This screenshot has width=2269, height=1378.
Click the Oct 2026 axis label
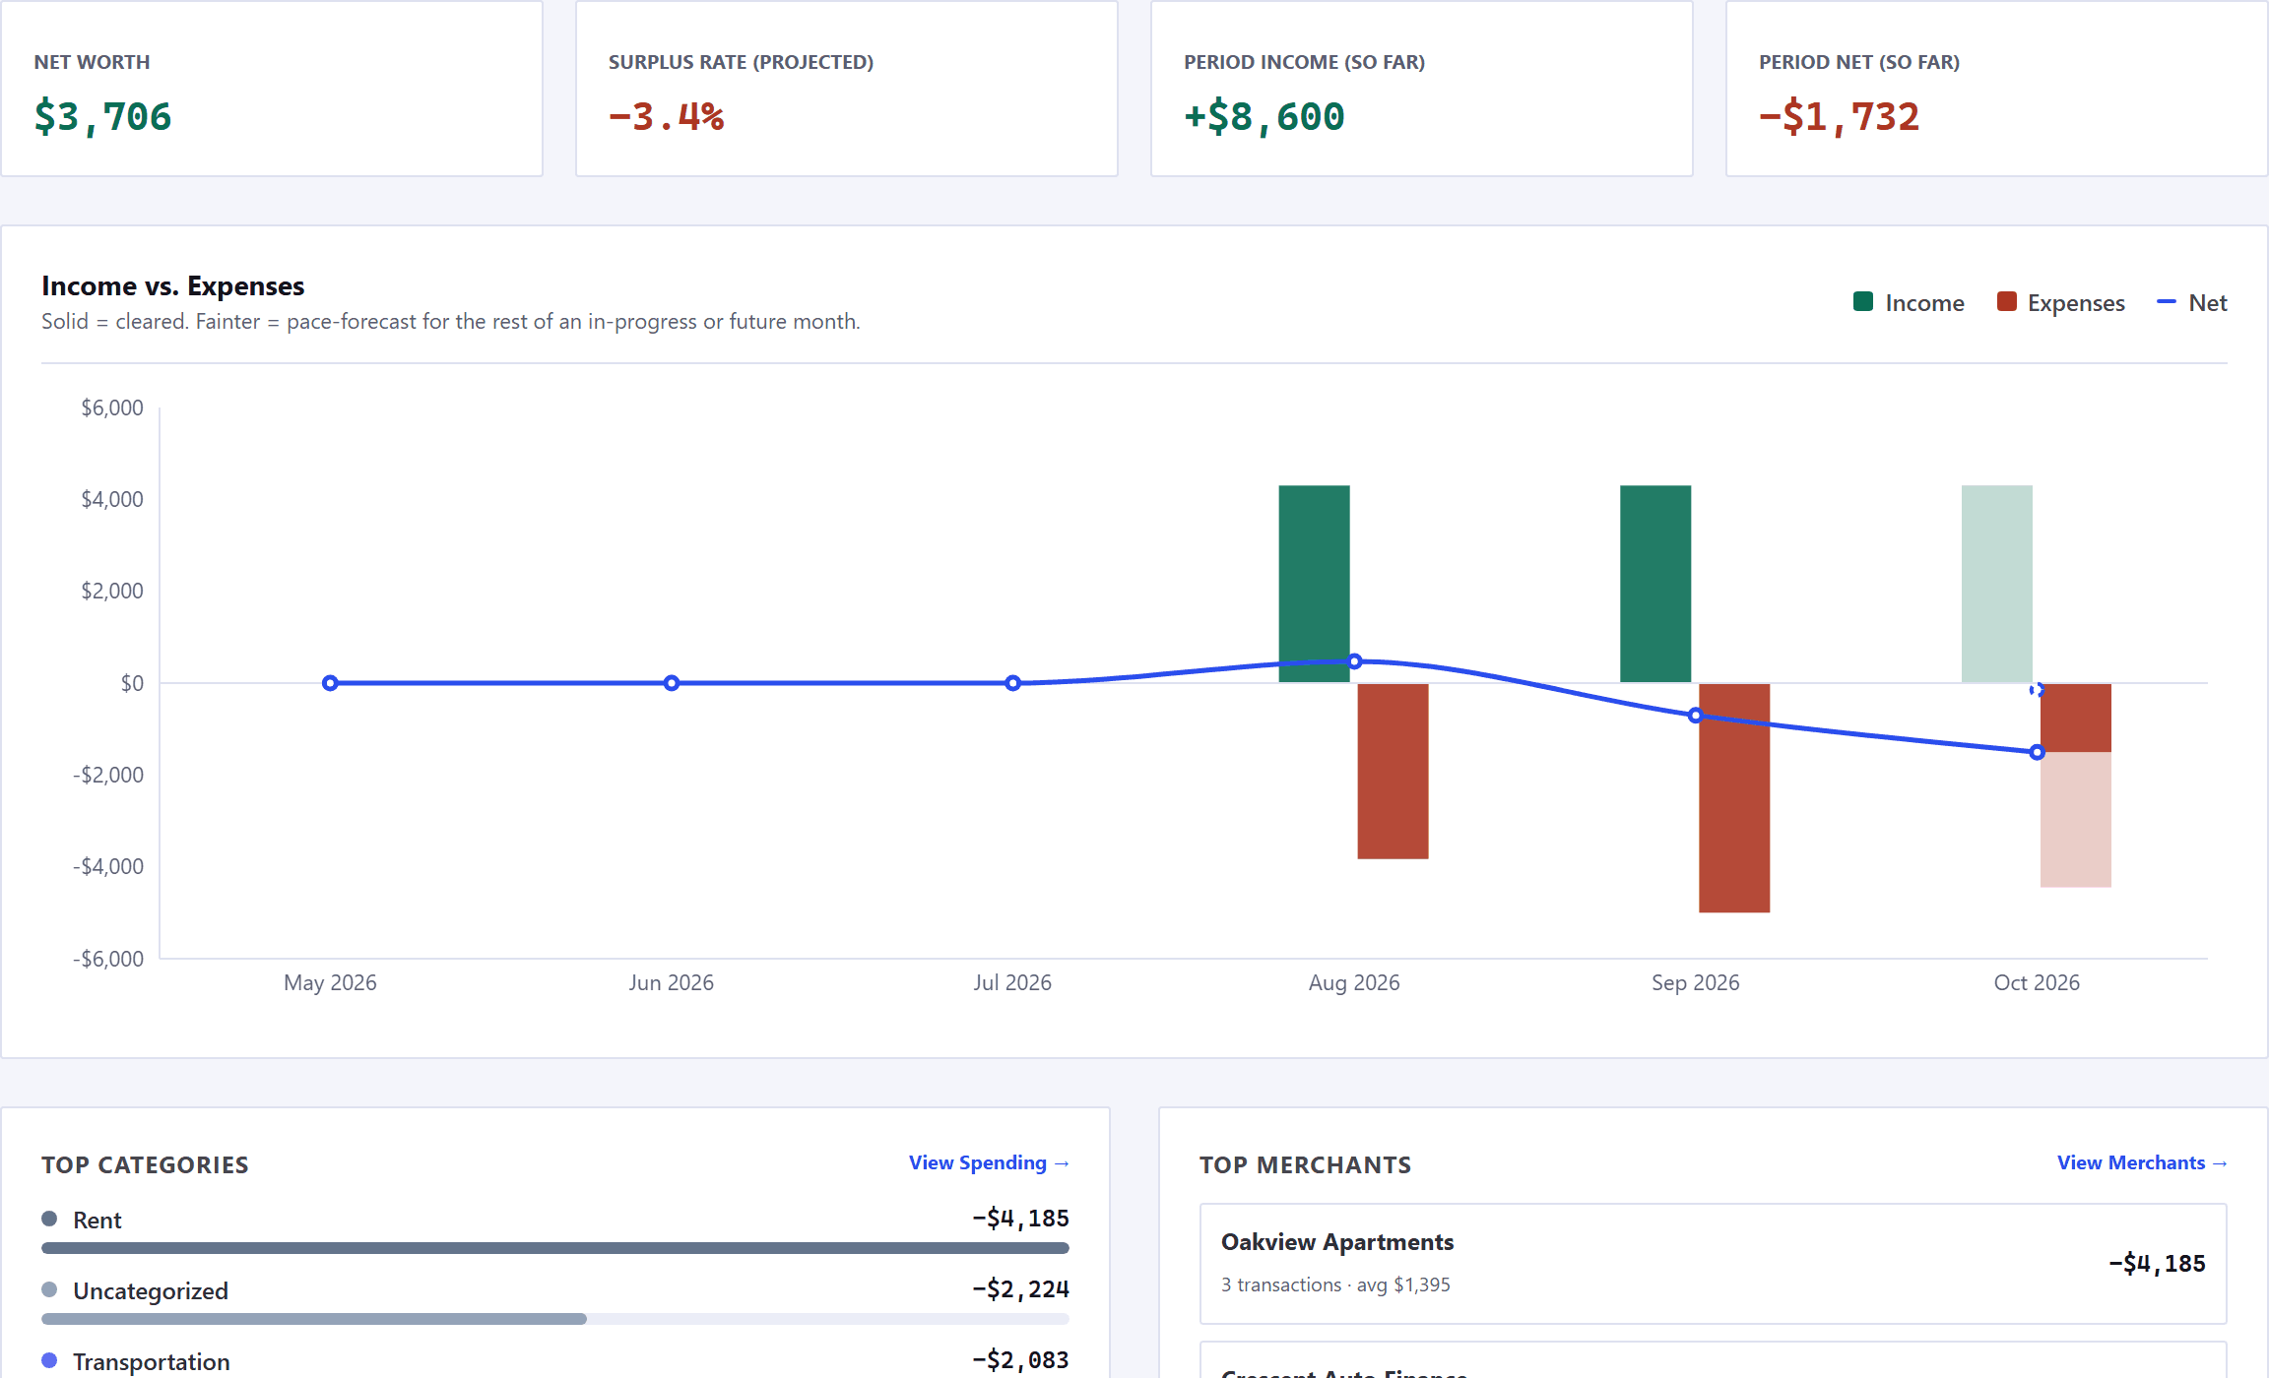[x=2037, y=982]
